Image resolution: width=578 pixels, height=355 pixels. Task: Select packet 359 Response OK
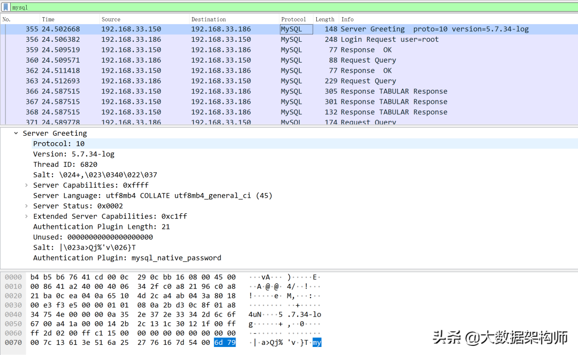289,50
